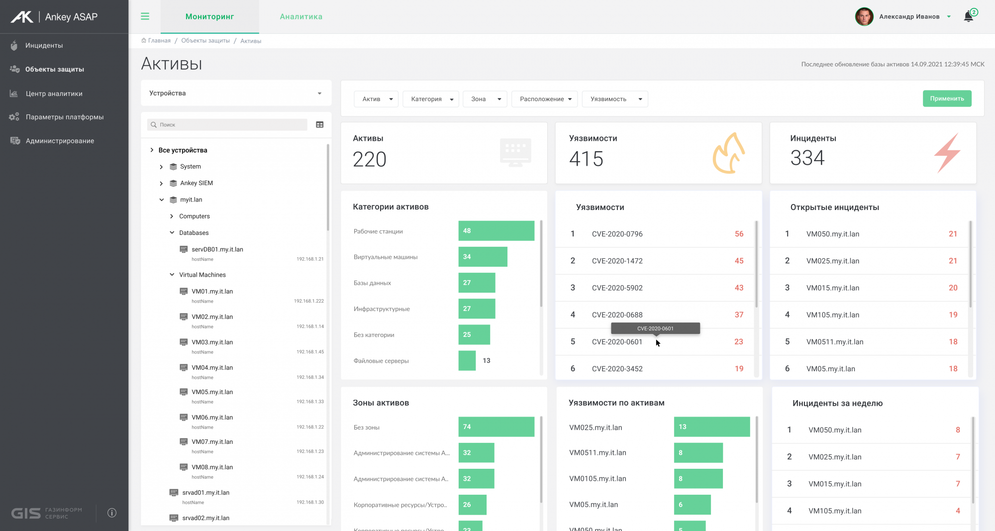Viewport: 995px width, 531px height.
Task: Click the Объекты защиты sidebar icon
Action: (14, 69)
